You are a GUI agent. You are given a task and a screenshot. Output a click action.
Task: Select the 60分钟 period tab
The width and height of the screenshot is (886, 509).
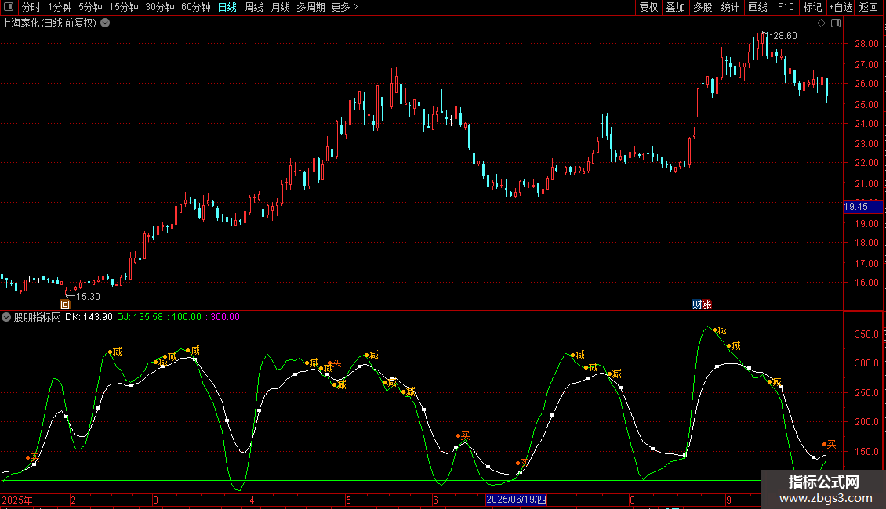click(x=195, y=8)
